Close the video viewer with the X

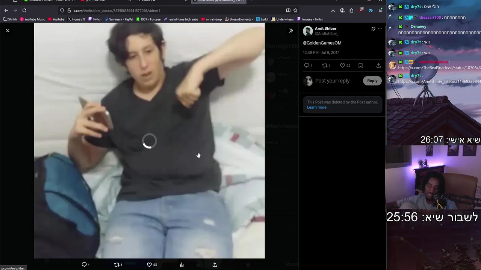pos(8,31)
